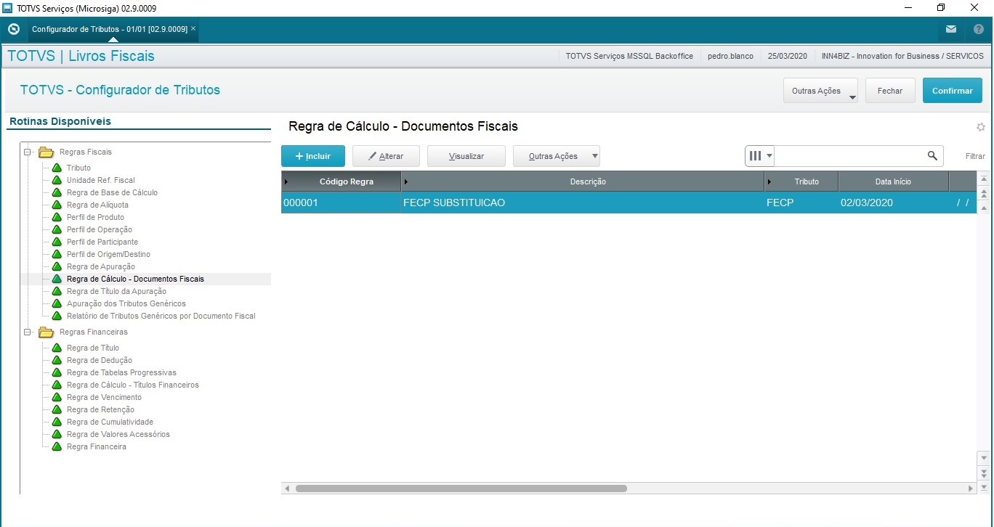Click the green icon beside Tributo
994x527 pixels.
[57, 168]
